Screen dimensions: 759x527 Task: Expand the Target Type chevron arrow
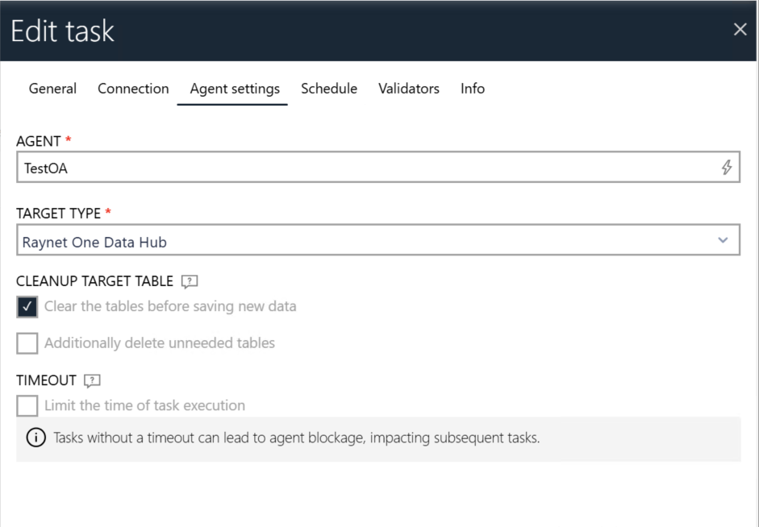[723, 240]
